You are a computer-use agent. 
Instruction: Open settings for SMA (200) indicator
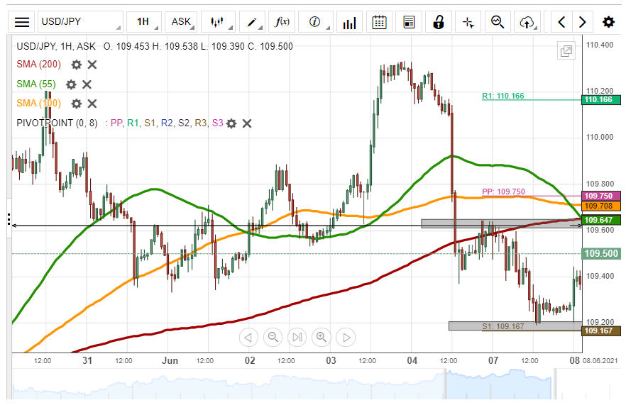point(77,65)
